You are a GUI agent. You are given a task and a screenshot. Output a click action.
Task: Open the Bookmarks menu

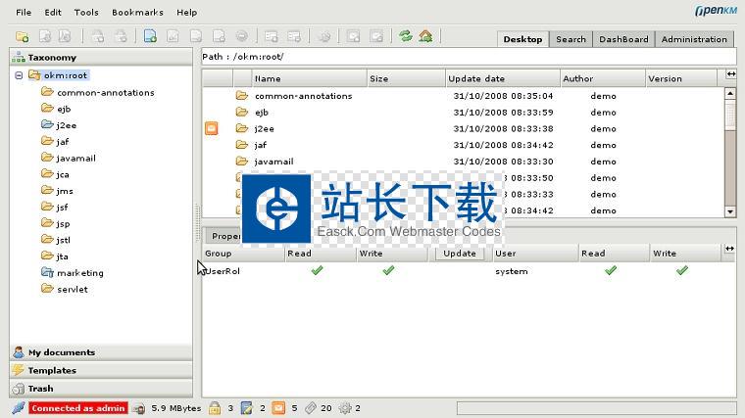point(137,13)
